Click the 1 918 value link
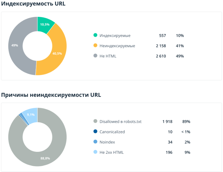 coord(168,121)
